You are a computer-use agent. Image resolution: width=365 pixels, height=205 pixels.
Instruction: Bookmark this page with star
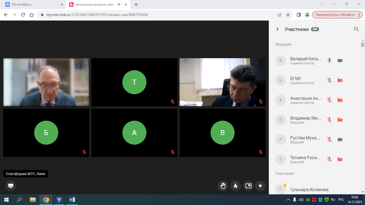click(288, 15)
